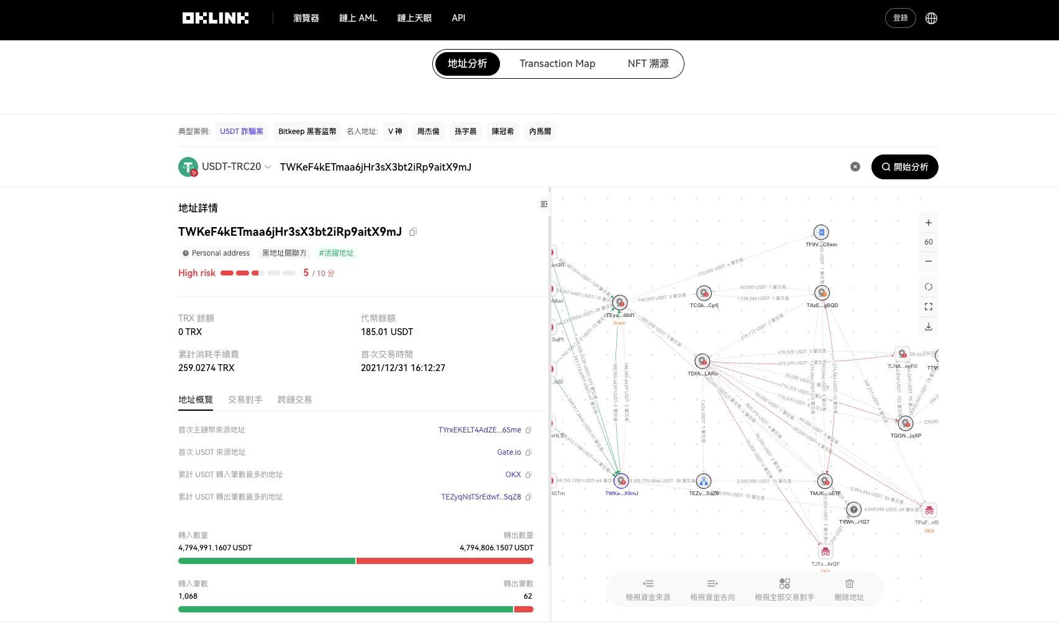The width and height of the screenshot is (1059, 631).
Task: Open the 跨鏈交易 tab
Action: 295,400
